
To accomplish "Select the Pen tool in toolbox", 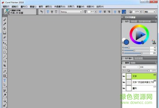I will pyautogui.click(x=5, y=71).
